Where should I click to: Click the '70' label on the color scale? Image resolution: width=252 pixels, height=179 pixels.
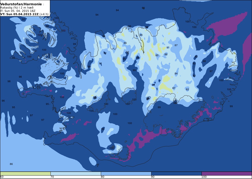coord(52,177)
